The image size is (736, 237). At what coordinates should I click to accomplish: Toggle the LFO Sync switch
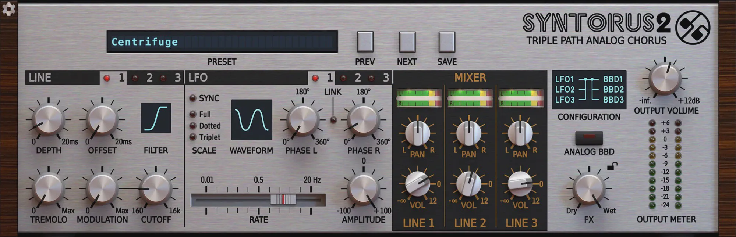tap(193, 98)
